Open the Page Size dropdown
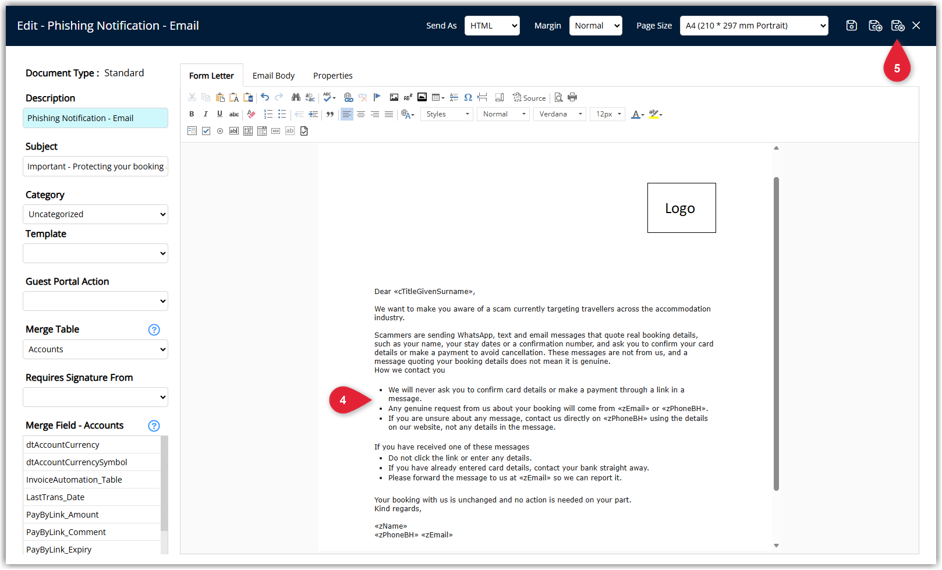Image resolution: width=942 pixels, height=570 pixels. [x=754, y=26]
